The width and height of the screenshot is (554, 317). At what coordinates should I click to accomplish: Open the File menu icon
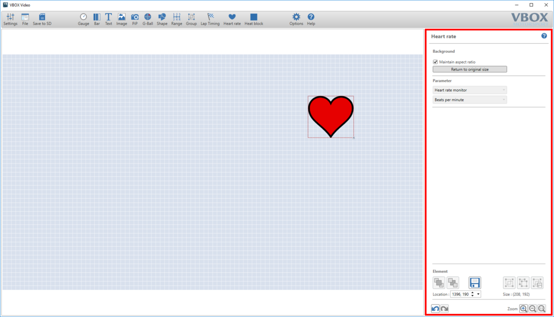point(25,20)
